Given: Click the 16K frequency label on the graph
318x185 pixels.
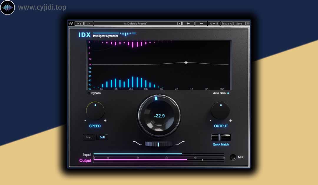Looking at the screenshot, I should 222,89.
